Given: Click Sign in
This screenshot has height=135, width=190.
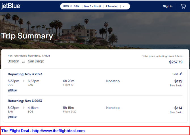Looking at the screenshot, I should pyautogui.click(x=168, y=6).
